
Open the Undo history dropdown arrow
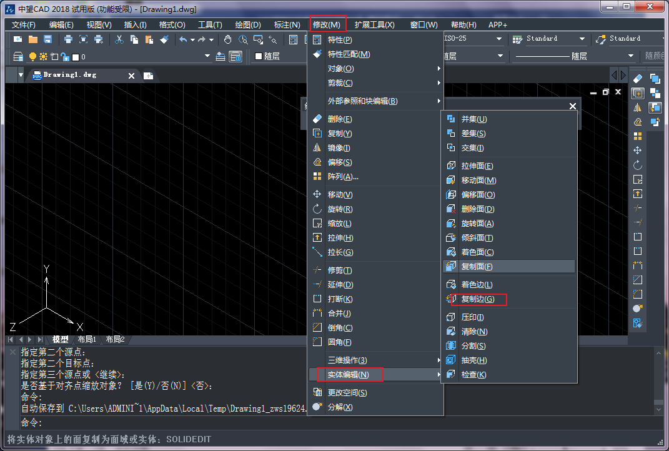pos(192,39)
